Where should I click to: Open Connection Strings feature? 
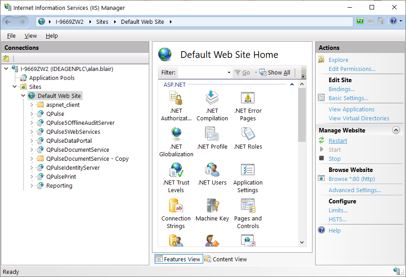click(176, 214)
